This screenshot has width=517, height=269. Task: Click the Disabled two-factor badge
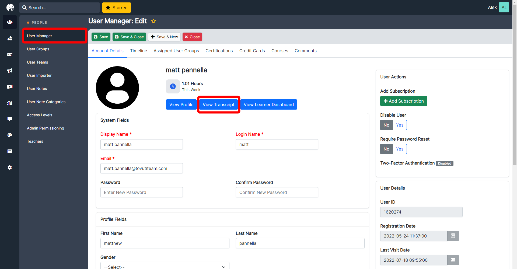click(x=445, y=163)
